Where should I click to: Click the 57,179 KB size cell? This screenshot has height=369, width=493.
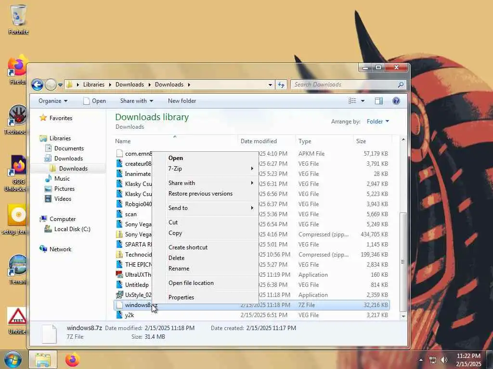tap(376, 153)
